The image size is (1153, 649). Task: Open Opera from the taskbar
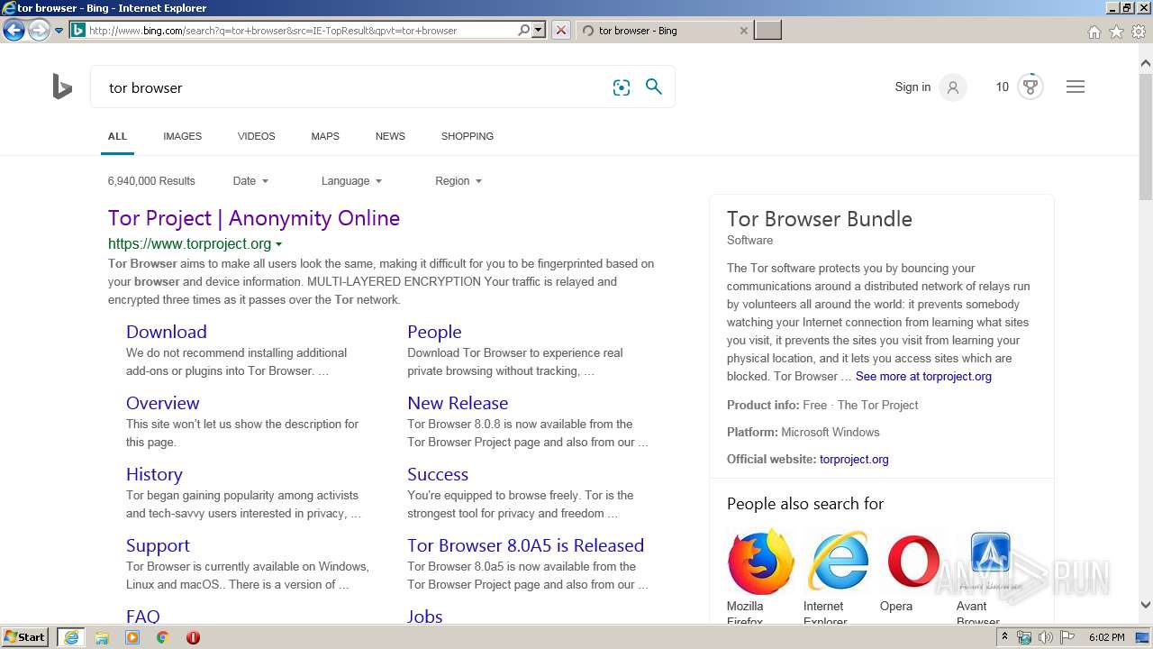pos(193,637)
